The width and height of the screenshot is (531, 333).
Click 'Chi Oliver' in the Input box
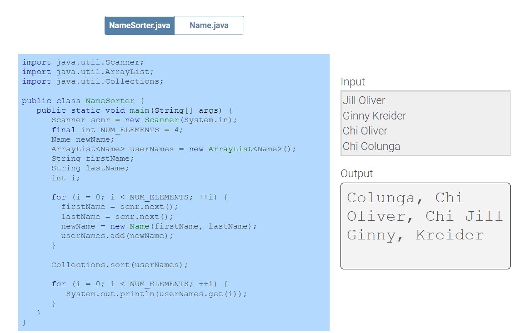(x=365, y=130)
